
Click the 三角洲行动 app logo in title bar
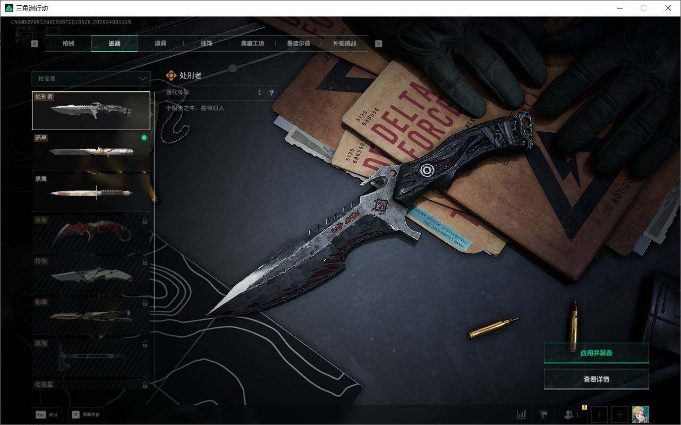point(8,8)
